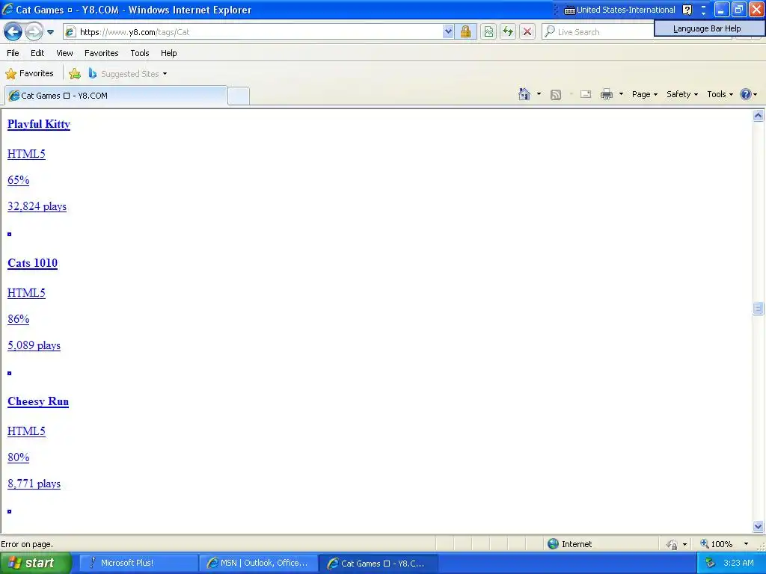Screen dimensions: 766x574
Task: Refresh the page with the green arrows icon
Action: tap(508, 31)
